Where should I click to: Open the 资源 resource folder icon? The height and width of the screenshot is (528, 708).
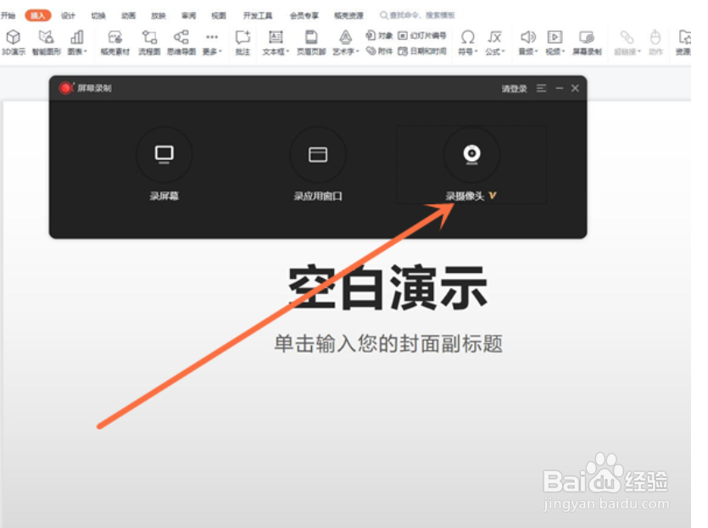(683, 42)
